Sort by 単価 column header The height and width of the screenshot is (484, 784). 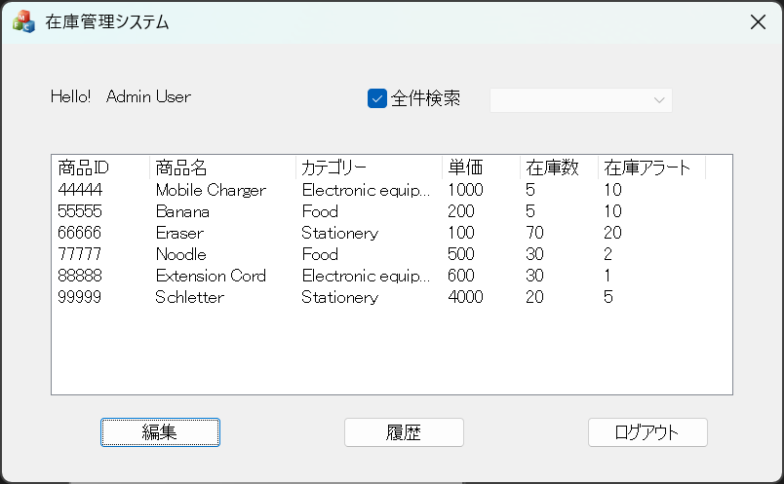[481, 168]
